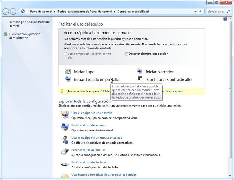Expand the arrow after Panel de control breadcrumb

[x=55, y=12]
